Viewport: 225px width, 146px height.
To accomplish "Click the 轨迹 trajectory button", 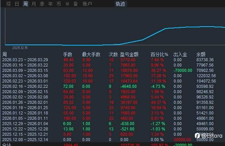I will click(121, 4).
